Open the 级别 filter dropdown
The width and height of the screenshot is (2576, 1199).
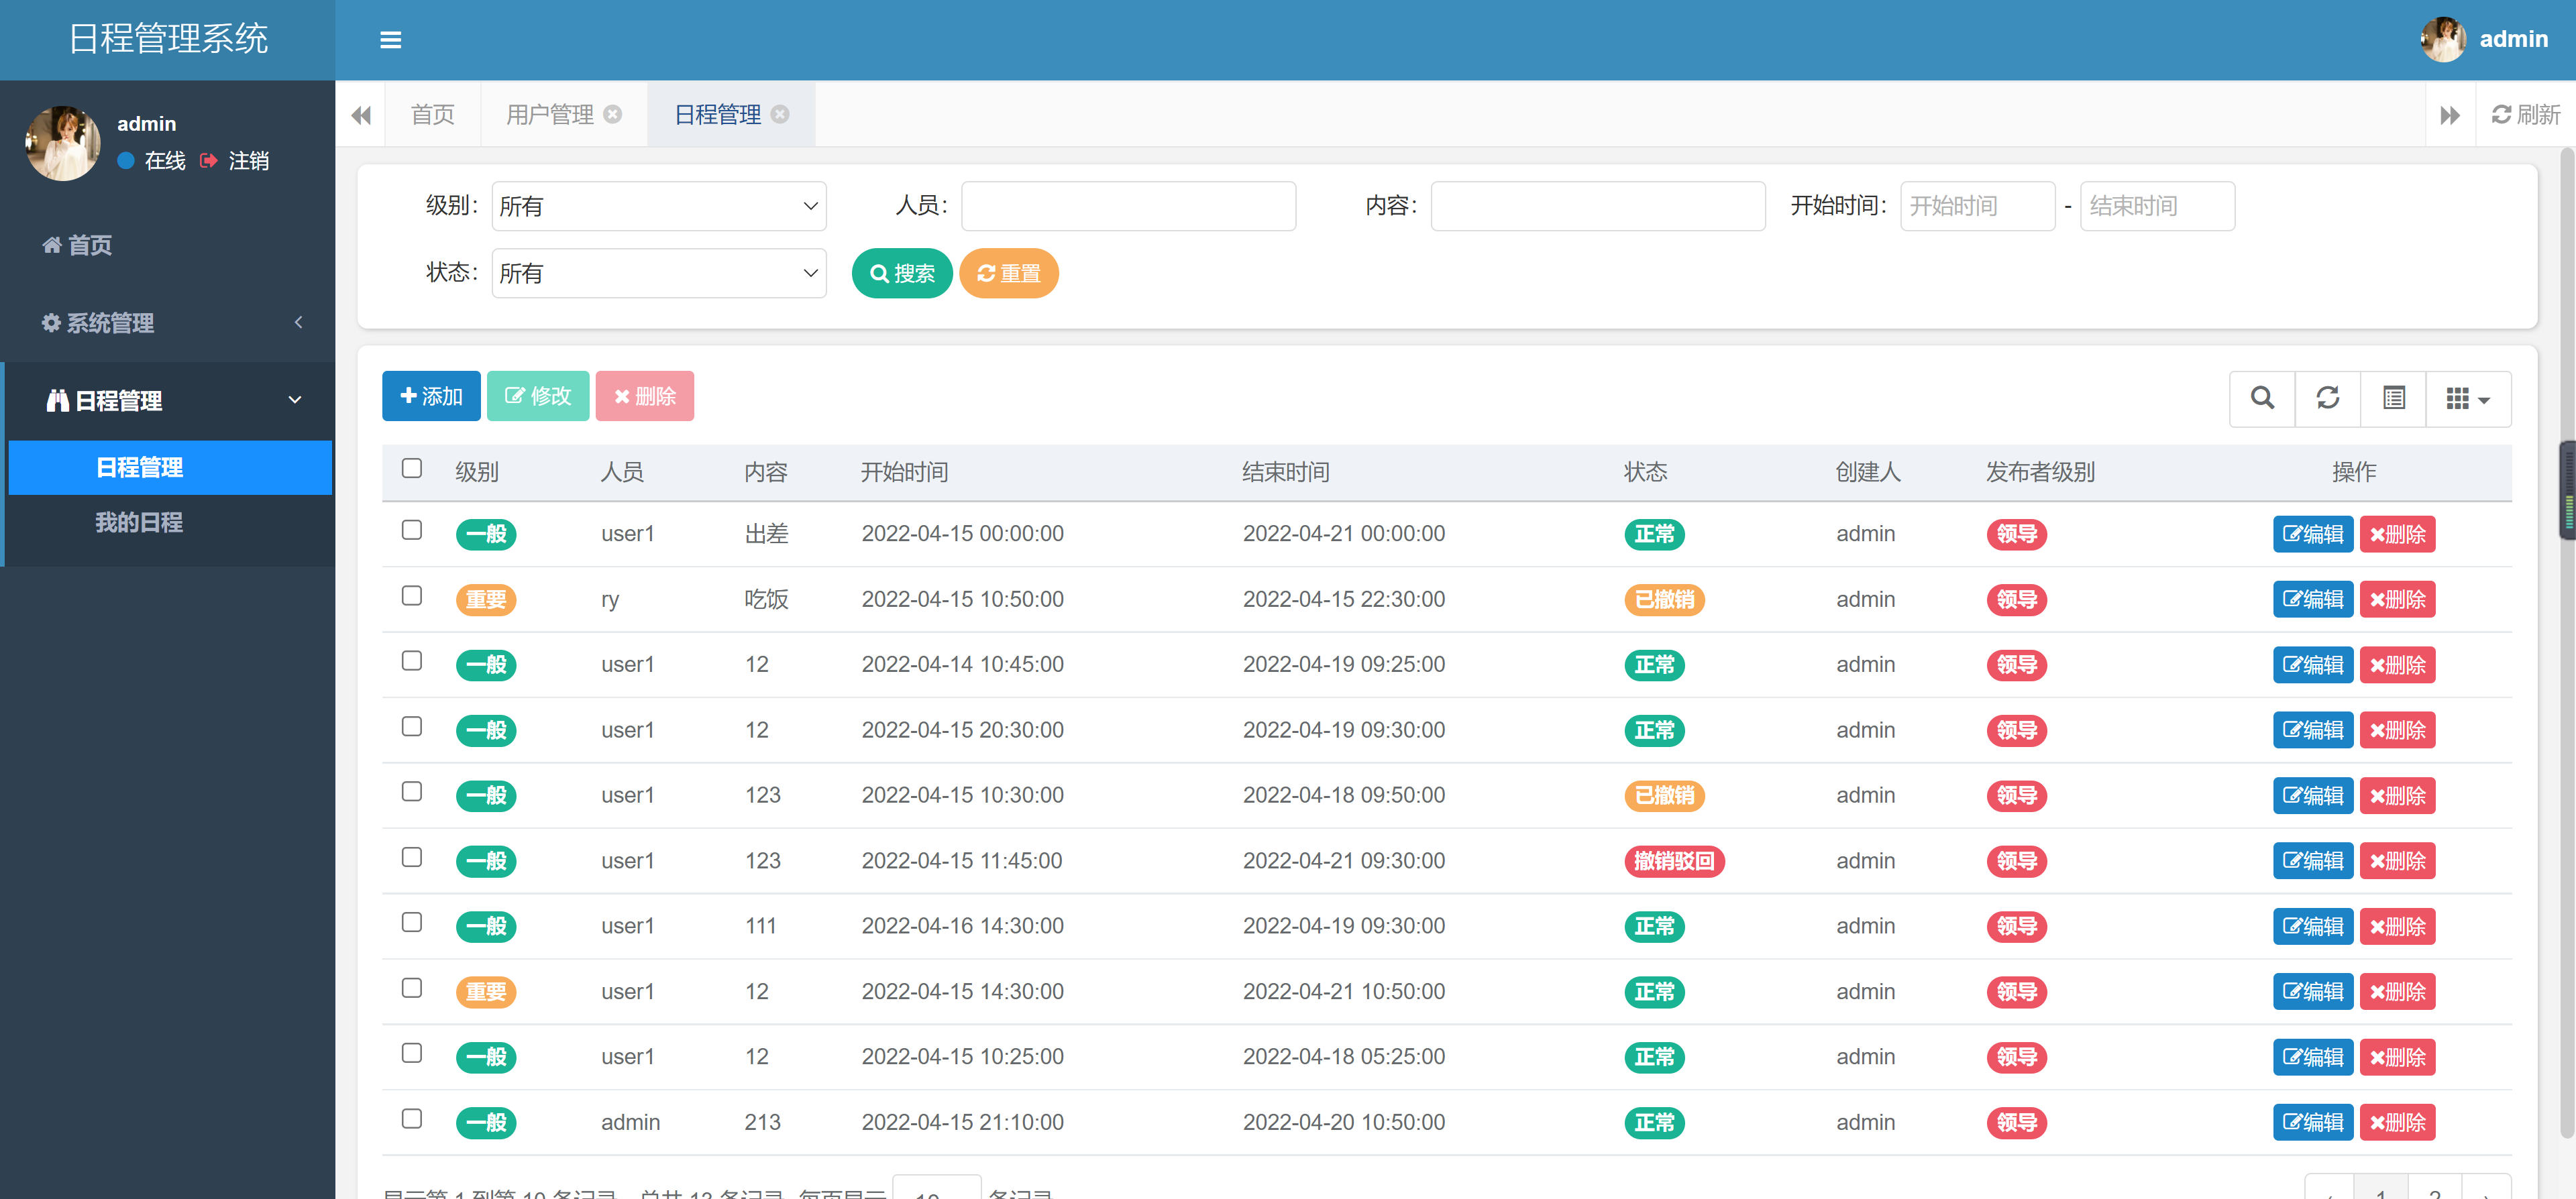658,206
